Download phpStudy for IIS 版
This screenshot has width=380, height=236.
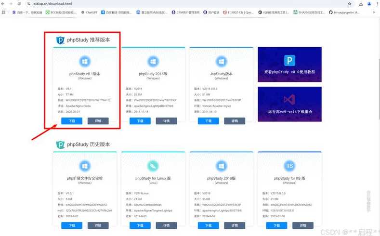click(277, 225)
